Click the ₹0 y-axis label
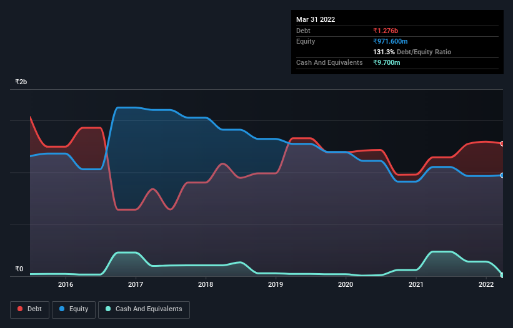 coord(19,269)
